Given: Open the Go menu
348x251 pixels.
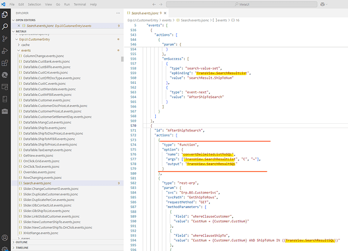Looking at the screenshot, I should pyautogui.click(x=58, y=4).
